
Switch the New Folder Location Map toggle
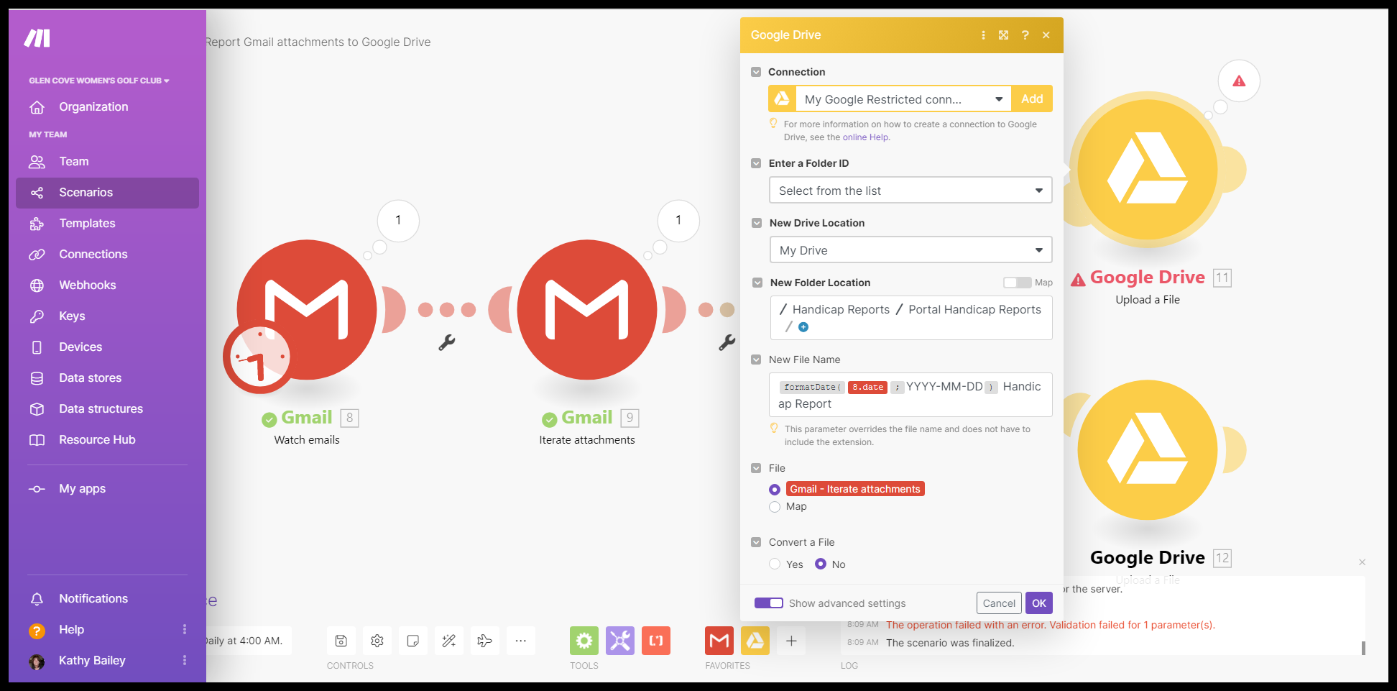click(1017, 283)
